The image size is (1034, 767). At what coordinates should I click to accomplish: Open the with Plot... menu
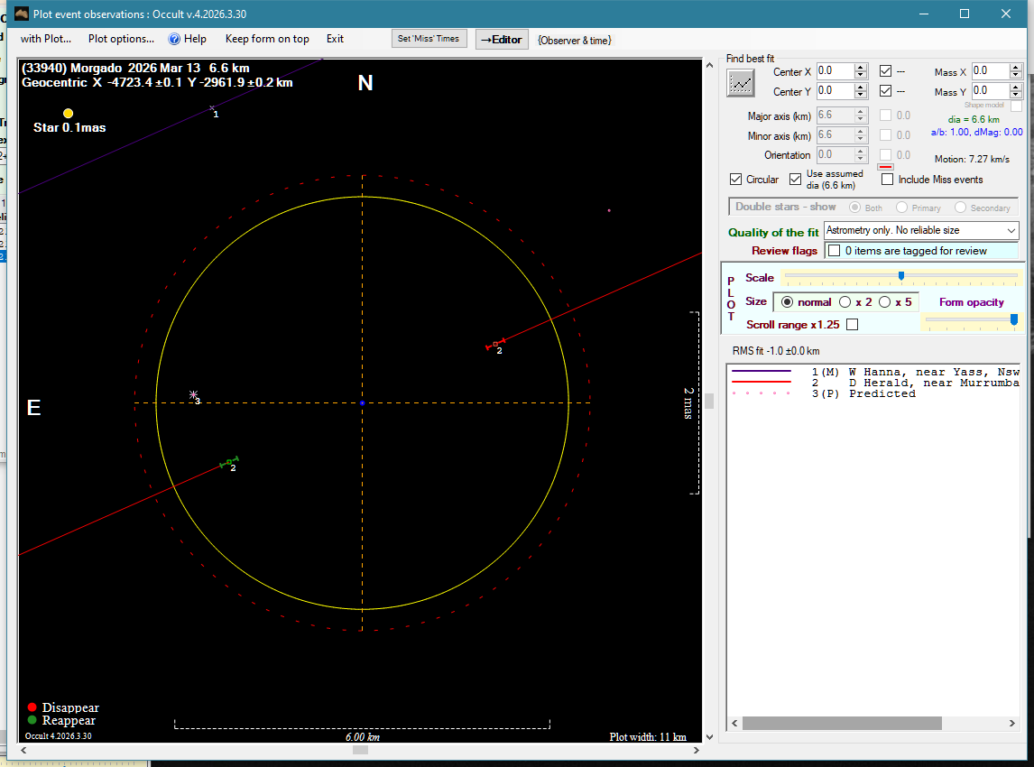point(46,39)
